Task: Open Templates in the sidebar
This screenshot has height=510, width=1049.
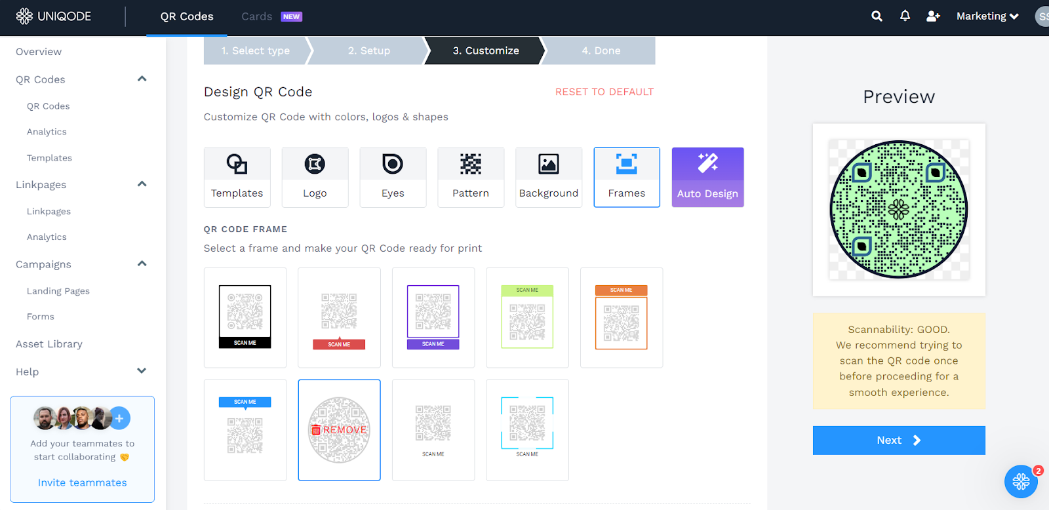Action: tap(49, 158)
